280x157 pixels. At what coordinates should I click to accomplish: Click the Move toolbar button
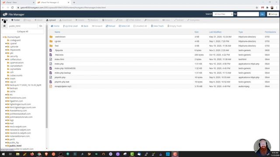(38, 20)
